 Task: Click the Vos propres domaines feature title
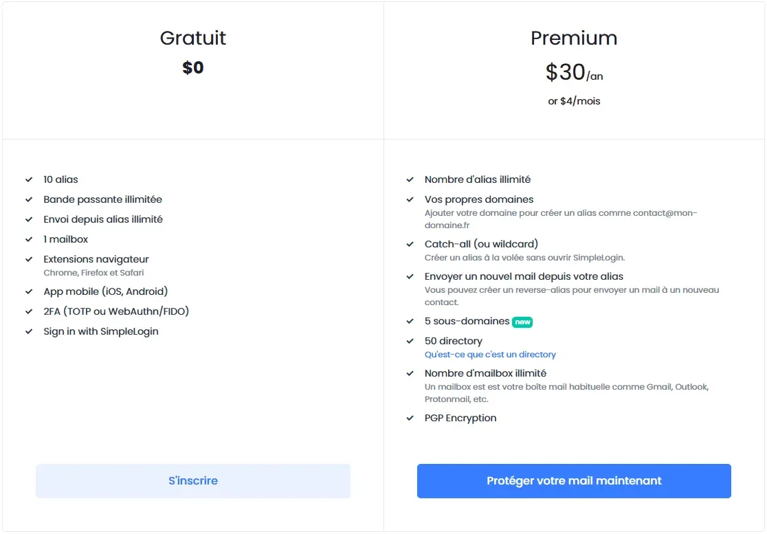point(479,199)
